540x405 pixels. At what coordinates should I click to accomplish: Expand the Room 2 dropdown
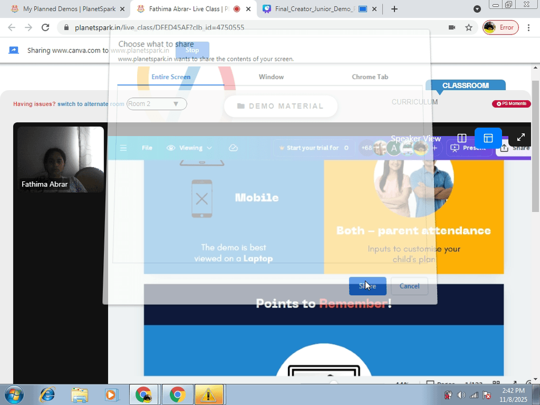[157, 104]
